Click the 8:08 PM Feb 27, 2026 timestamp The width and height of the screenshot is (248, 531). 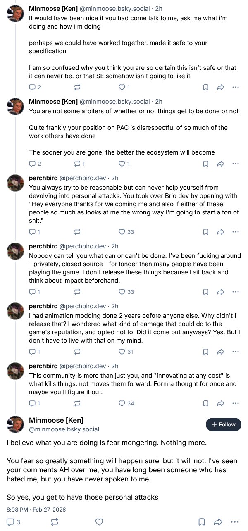point(36,510)
